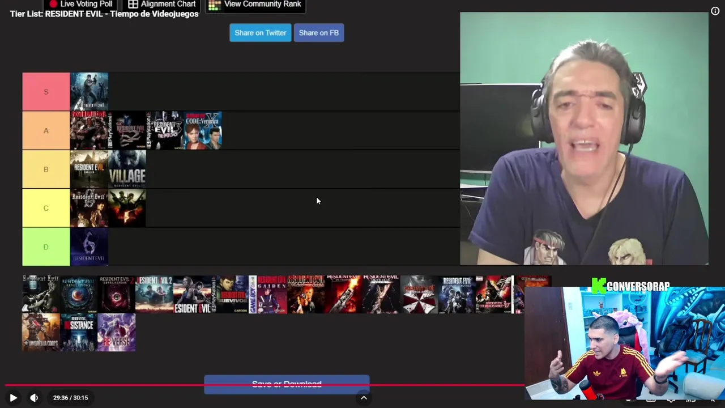The height and width of the screenshot is (408, 725).
Task: Select the cover with the Umbrella logo
Action: [420, 294]
